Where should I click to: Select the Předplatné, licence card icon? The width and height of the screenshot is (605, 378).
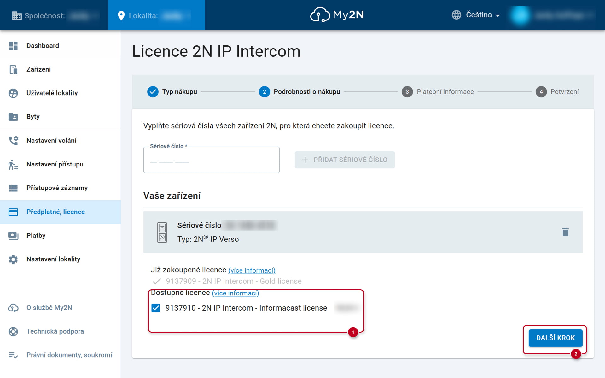(x=13, y=212)
